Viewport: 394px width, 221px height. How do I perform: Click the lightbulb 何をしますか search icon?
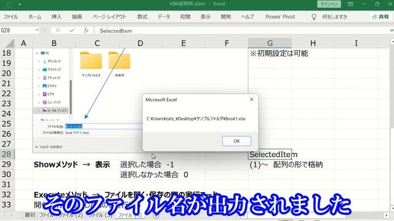click(314, 17)
